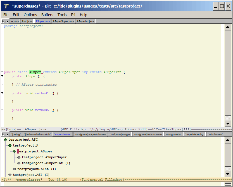The width and height of the screenshot is (233, 187).
Task: Click the gray node icon beside testproject.A$I
Action: tap(10, 175)
